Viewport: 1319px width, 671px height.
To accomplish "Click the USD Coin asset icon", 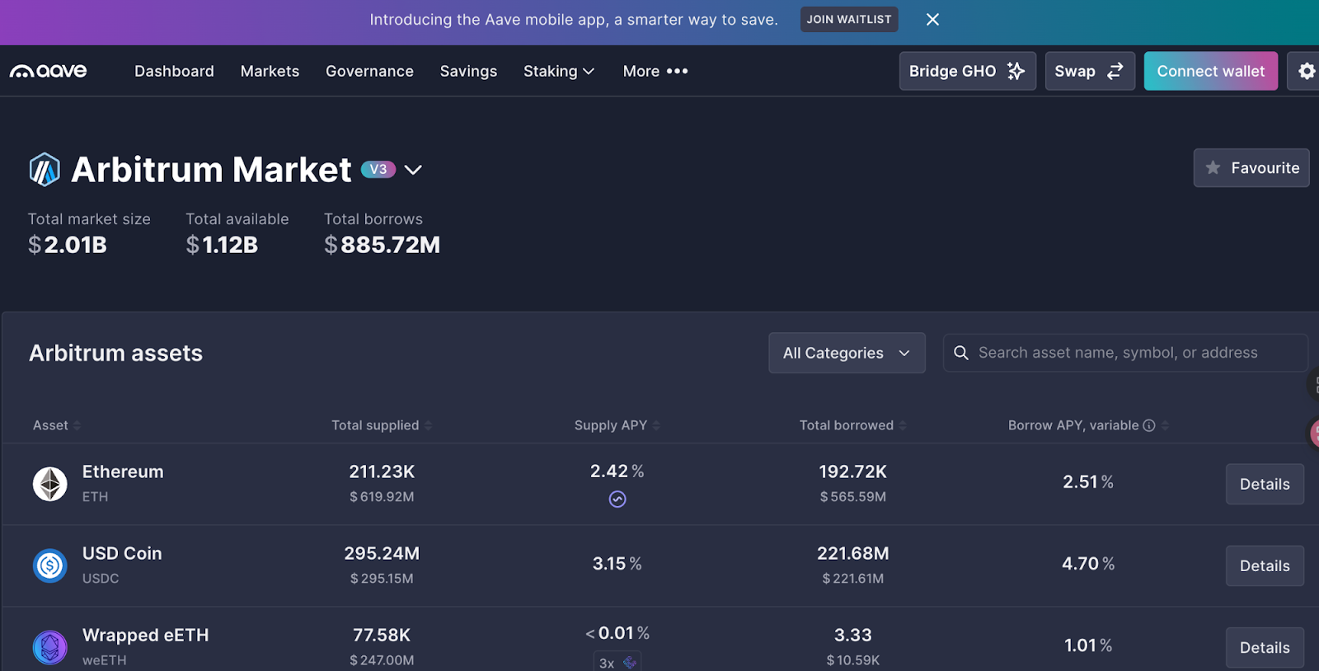I will click(x=49, y=565).
